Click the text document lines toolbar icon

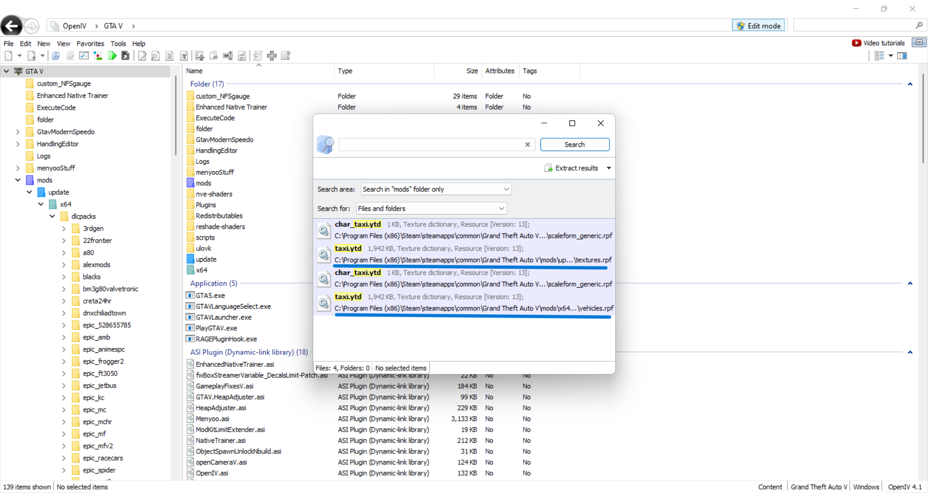(x=170, y=56)
